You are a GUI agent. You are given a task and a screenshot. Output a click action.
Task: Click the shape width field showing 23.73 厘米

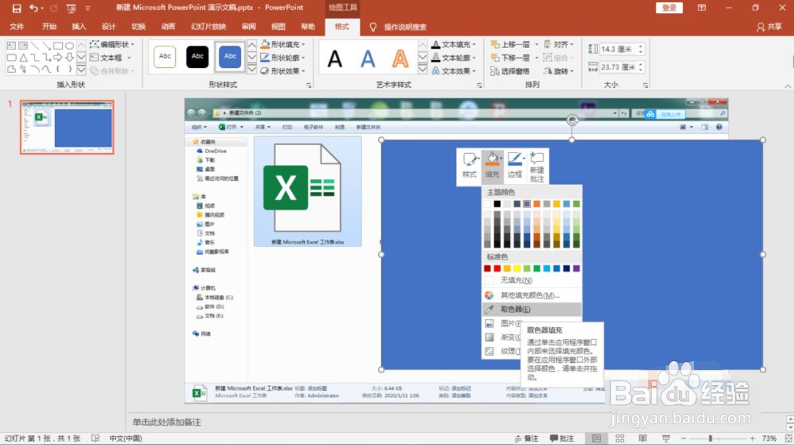pyautogui.click(x=622, y=67)
